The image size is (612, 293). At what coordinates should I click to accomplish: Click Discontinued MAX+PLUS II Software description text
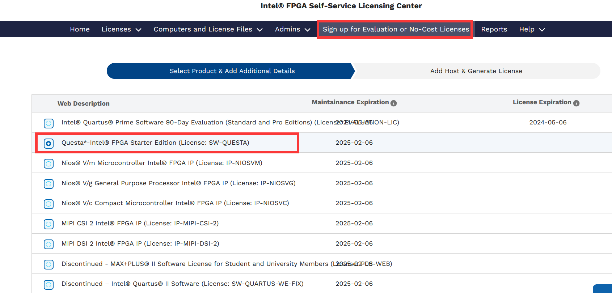tap(227, 264)
